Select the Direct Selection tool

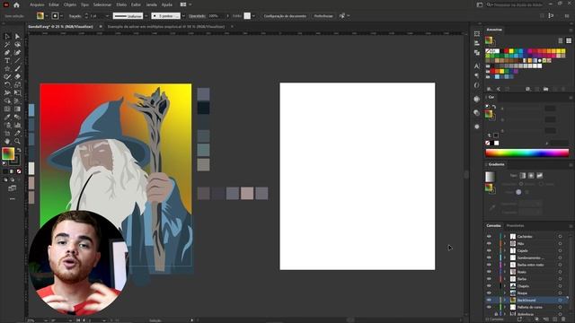[17, 36]
